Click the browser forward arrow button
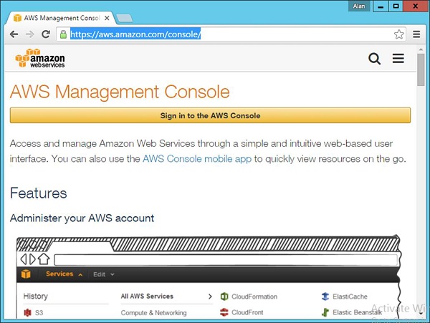Screen dimensions: 430x323 pyautogui.click(x=30, y=34)
